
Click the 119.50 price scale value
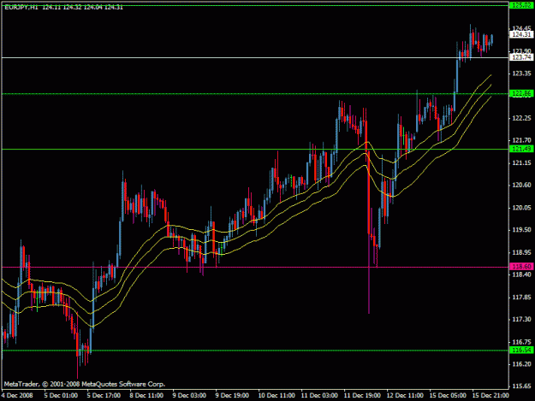click(x=521, y=230)
